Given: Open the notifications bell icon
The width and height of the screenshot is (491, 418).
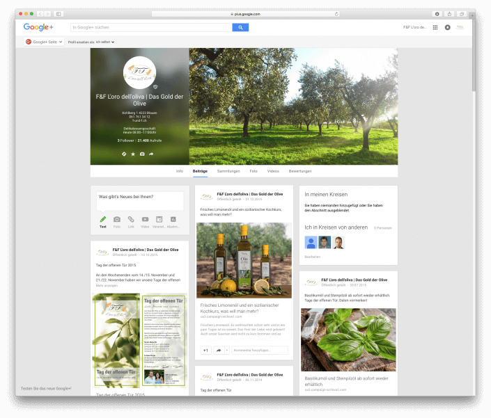Looking at the screenshot, I should coord(448,28).
